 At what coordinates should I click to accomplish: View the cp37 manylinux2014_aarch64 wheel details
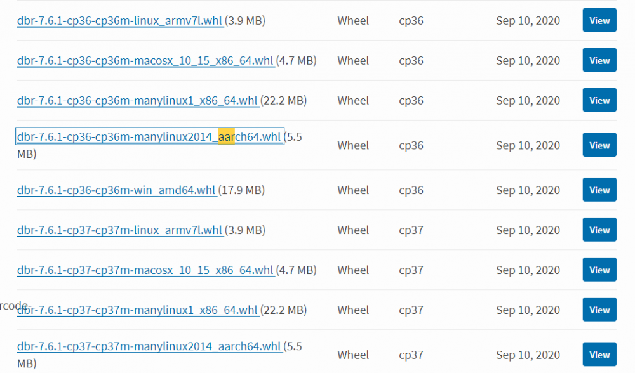point(599,355)
